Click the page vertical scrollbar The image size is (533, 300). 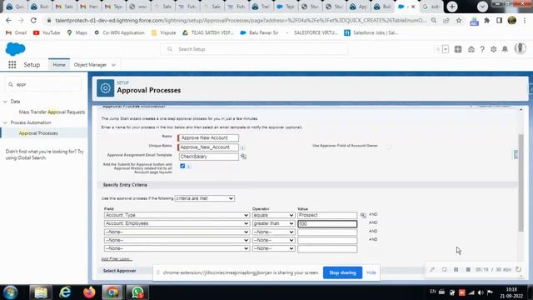click(x=521, y=183)
